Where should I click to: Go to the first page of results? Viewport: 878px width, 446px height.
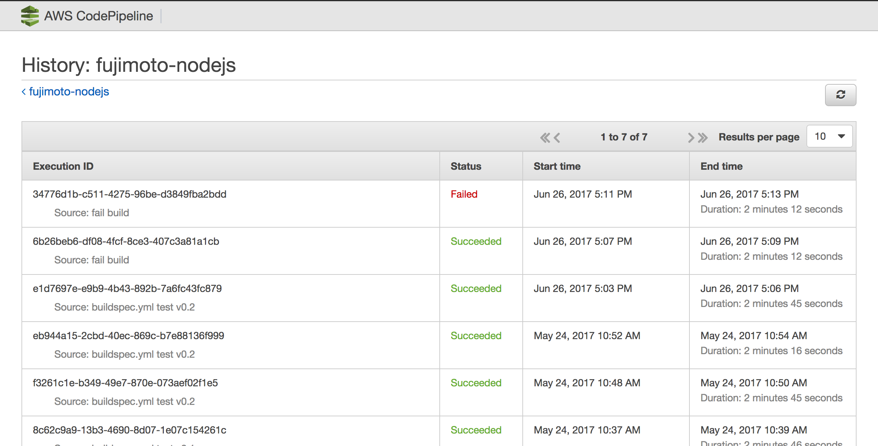[545, 138]
